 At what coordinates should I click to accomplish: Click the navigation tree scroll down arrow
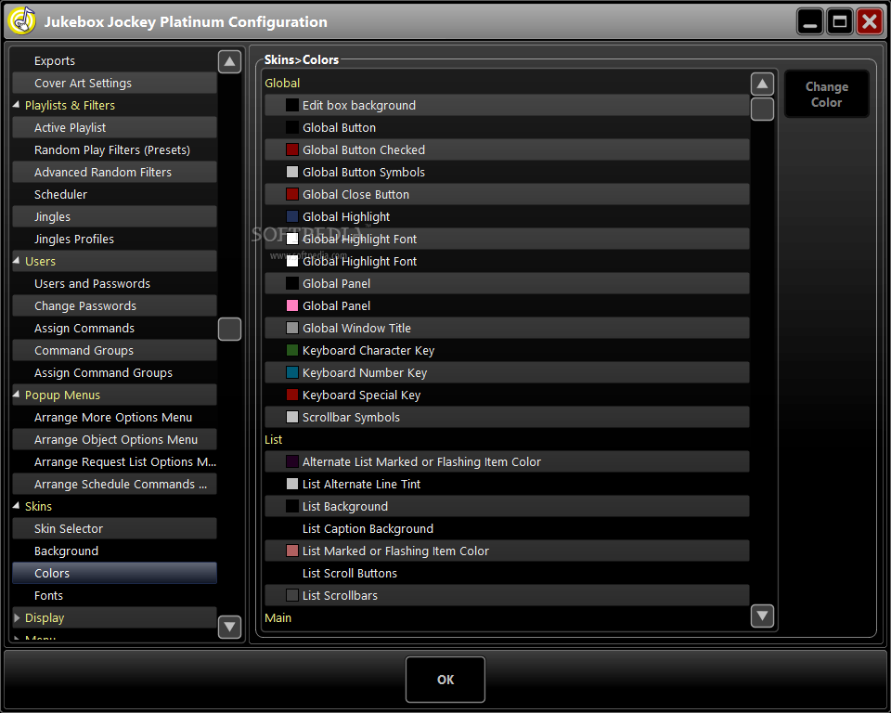point(229,627)
